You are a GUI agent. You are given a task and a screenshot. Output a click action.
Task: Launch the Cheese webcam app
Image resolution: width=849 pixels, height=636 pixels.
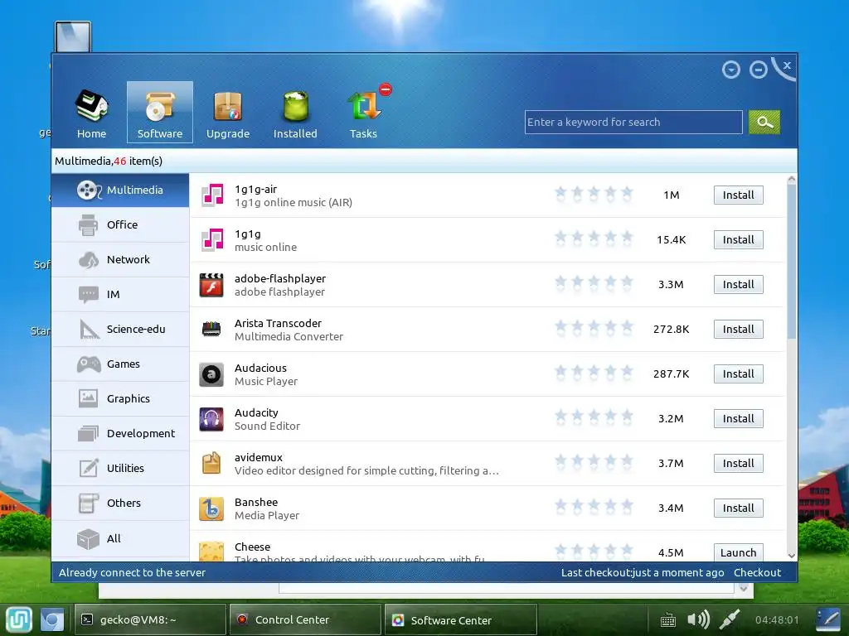pyautogui.click(x=738, y=552)
